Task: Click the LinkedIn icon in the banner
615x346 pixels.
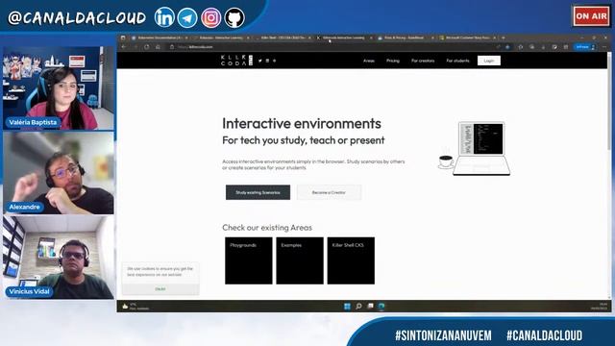Action: coord(164,17)
